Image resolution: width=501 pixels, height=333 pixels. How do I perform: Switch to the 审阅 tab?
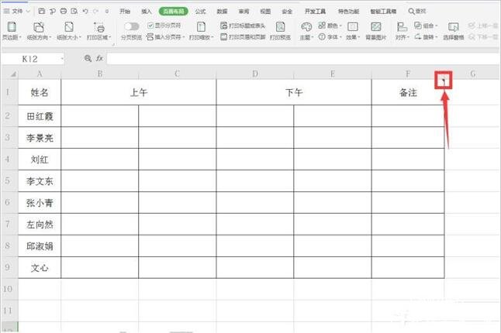[x=244, y=11]
